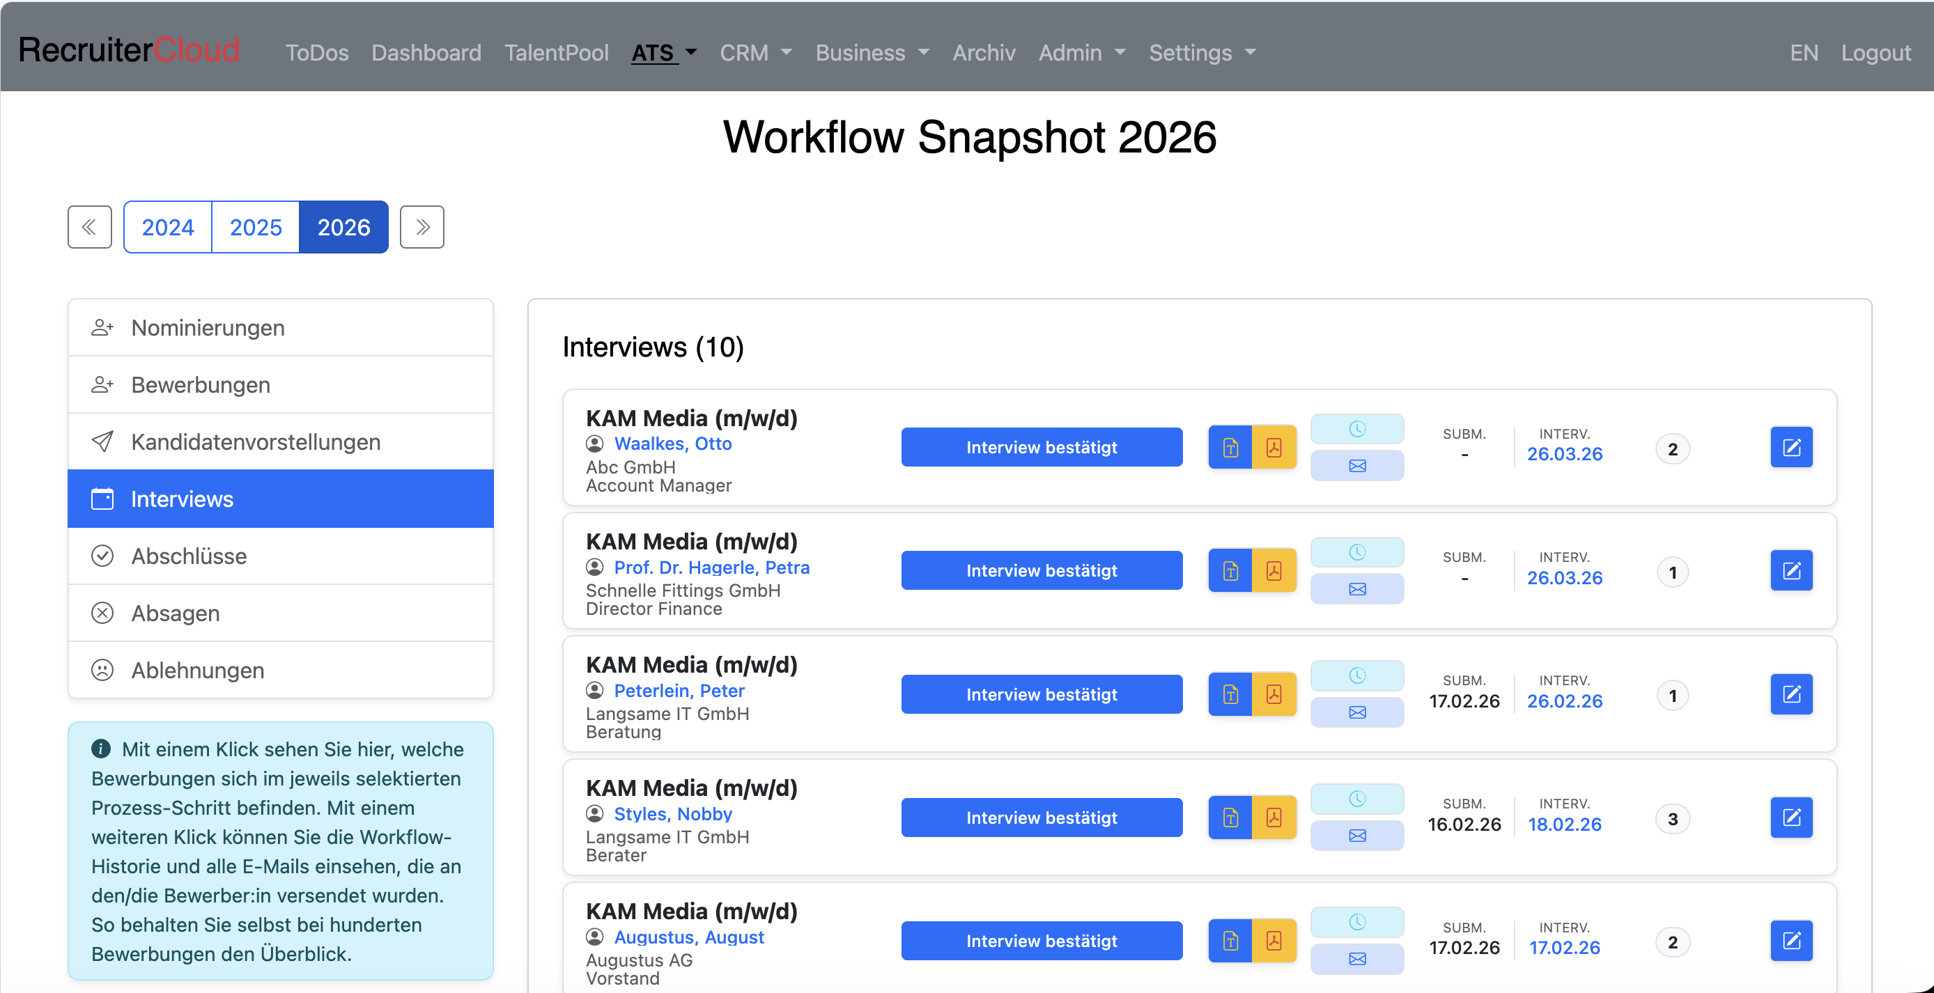Select year 2025 toggle

pos(255,227)
